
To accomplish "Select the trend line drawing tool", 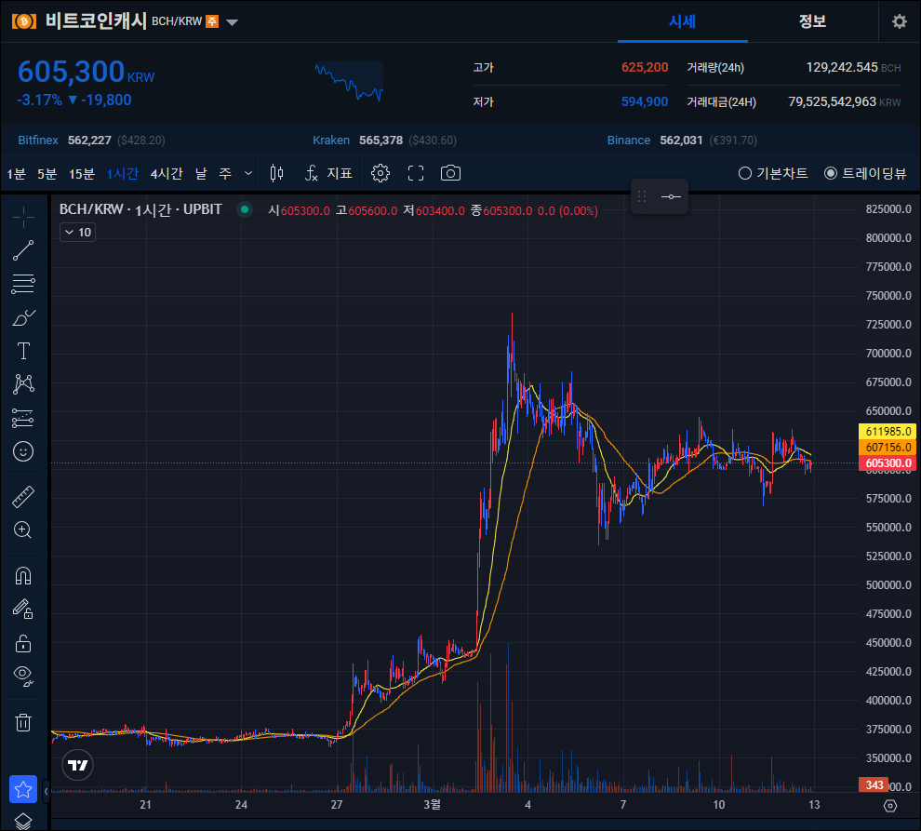I will 23,250.
